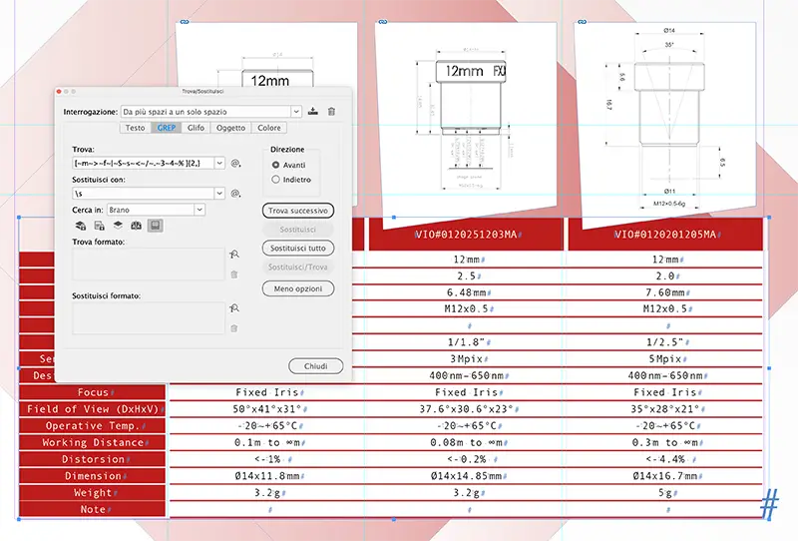Delete the saved query with trash icon
798x541 pixels.
tap(332, 112)
